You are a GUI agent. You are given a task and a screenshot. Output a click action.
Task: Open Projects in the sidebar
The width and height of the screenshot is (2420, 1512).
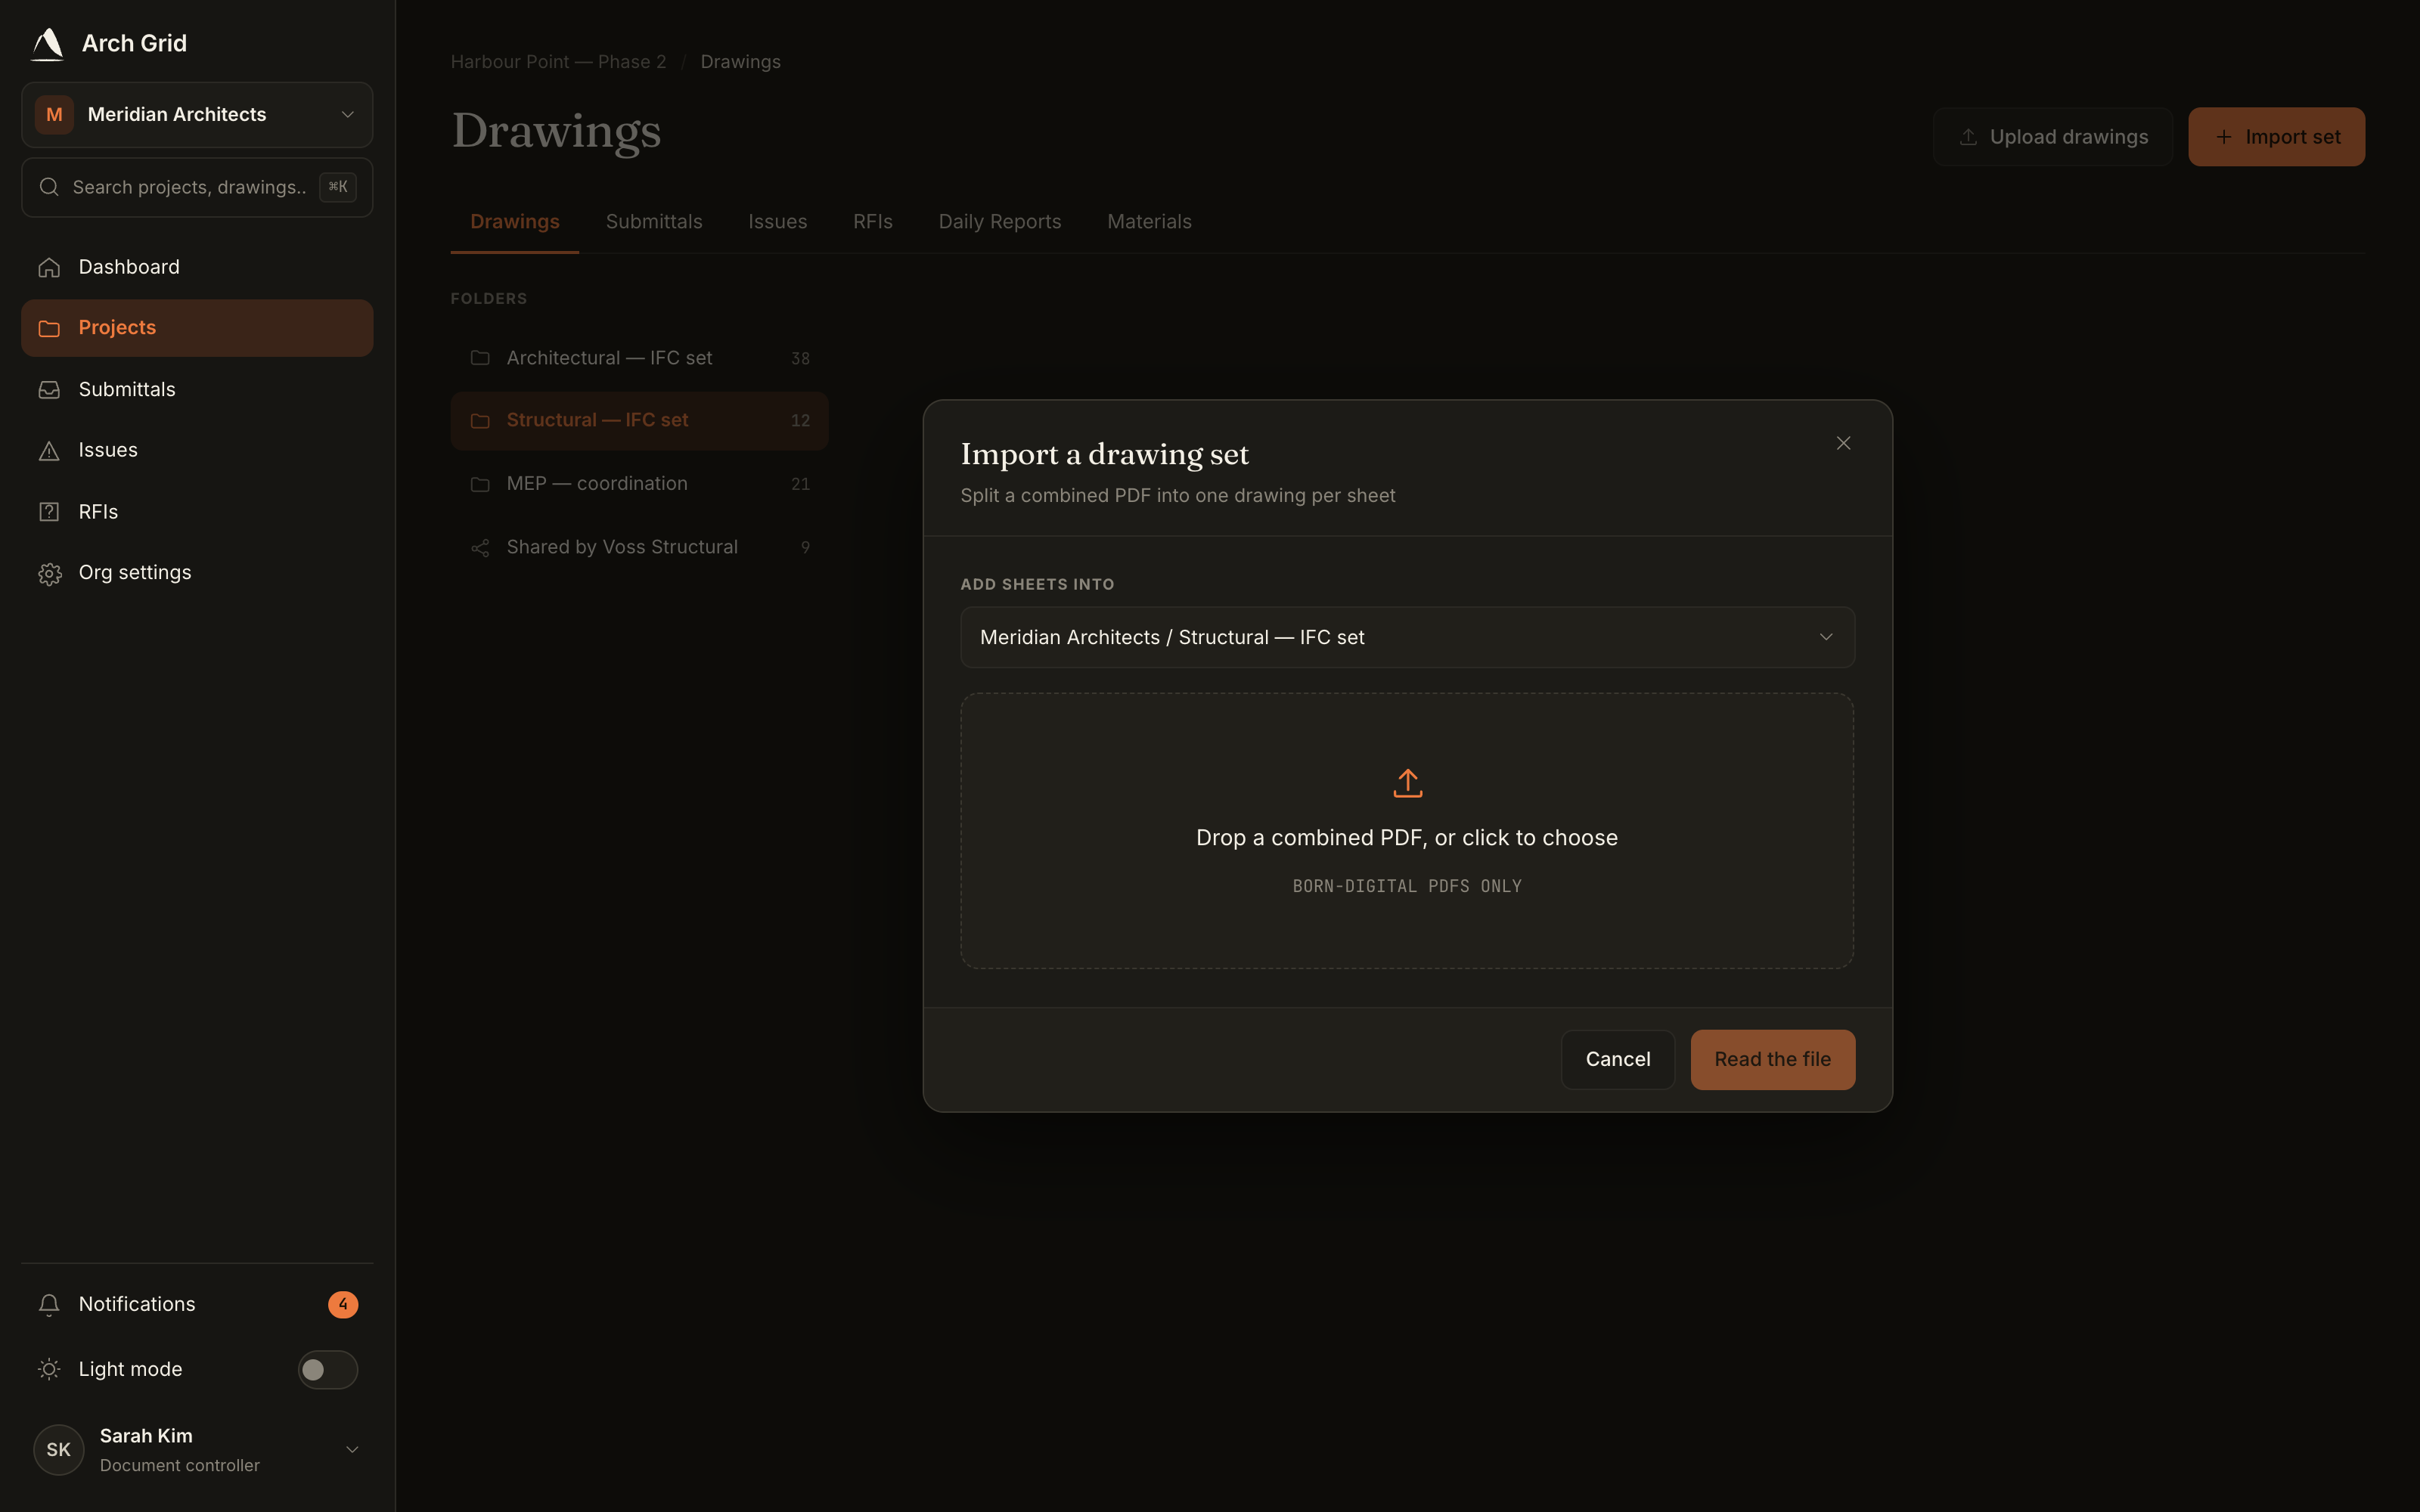[197, 328]
